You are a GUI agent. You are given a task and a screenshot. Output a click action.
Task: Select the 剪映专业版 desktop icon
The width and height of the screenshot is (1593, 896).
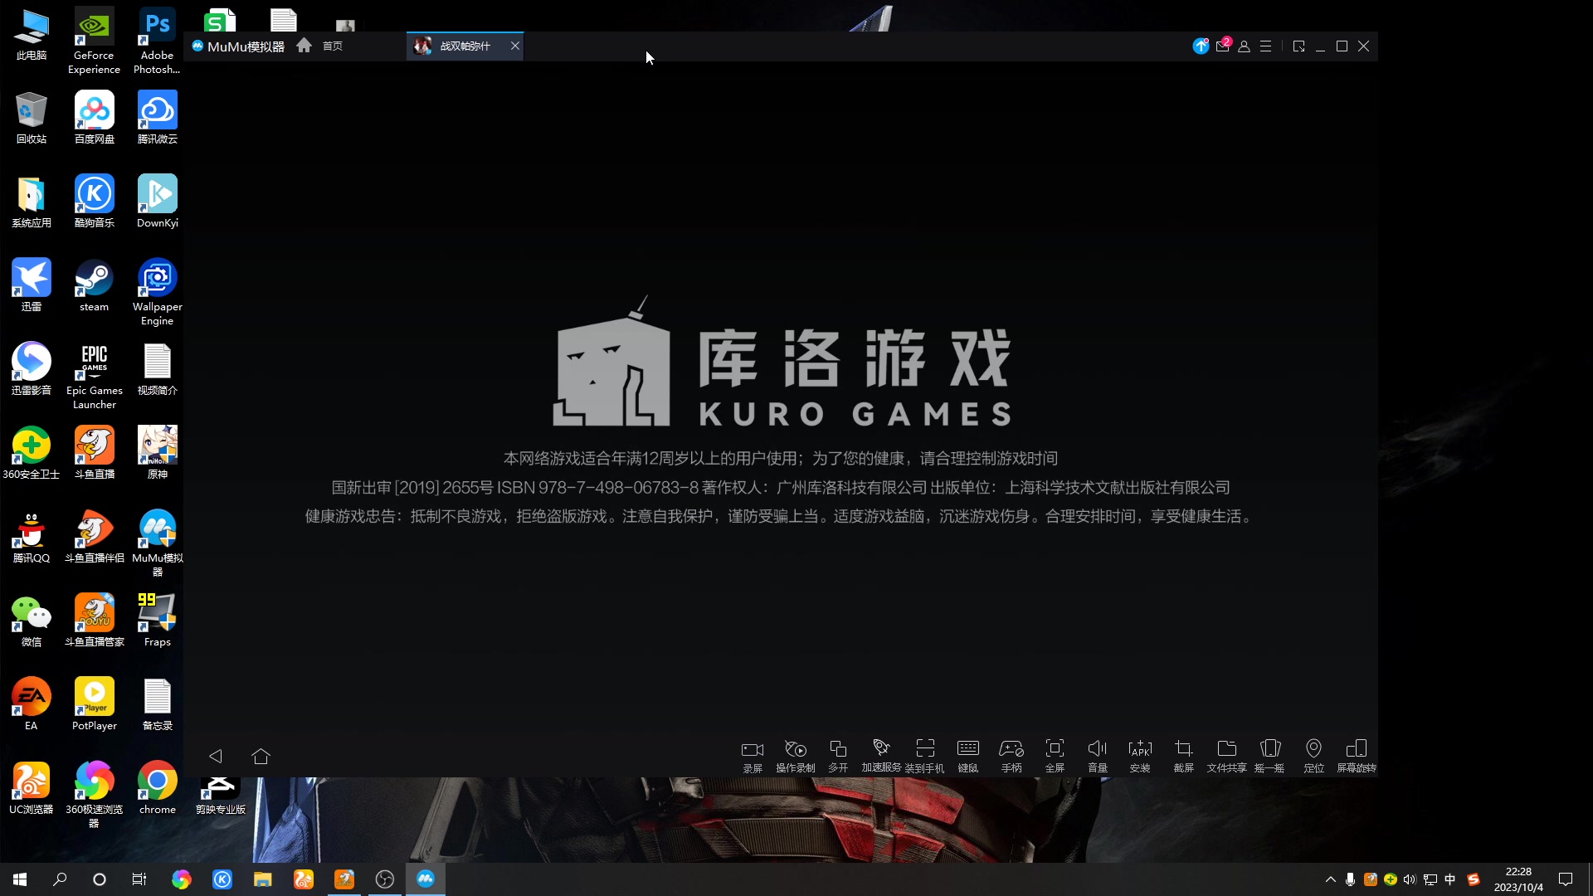point(220,795)
